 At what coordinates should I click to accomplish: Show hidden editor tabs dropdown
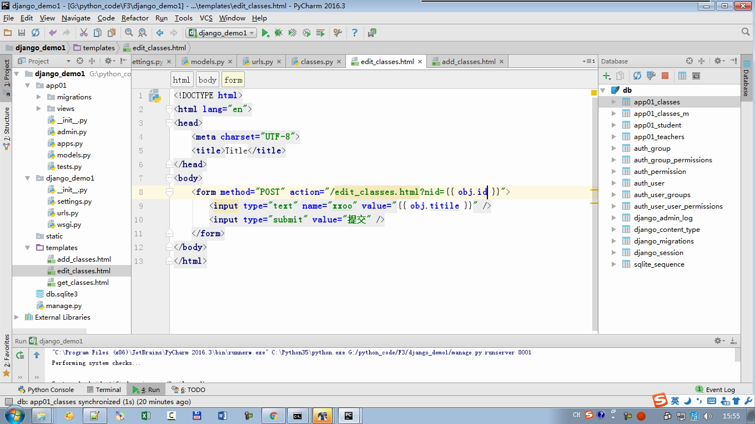(589, 61)
